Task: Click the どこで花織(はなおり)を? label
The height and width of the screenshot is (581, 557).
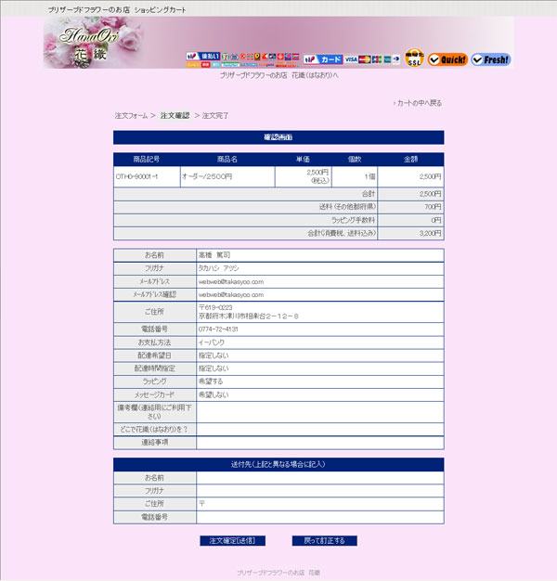Action: [x=154, y=429]
